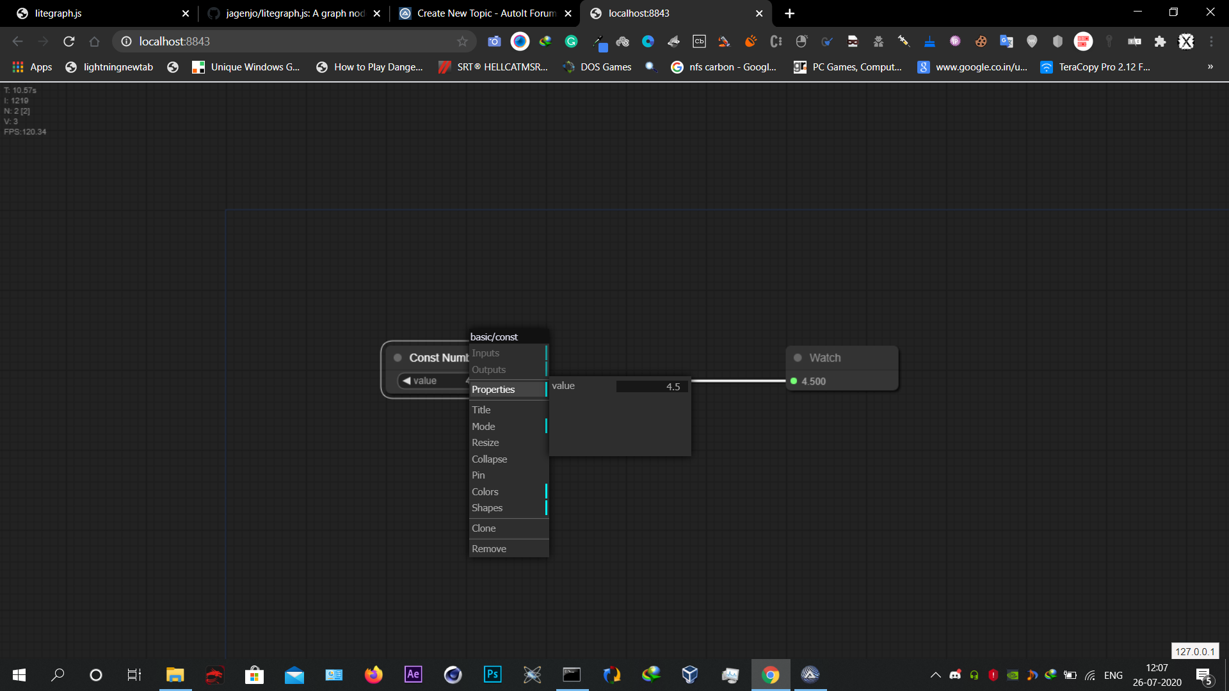Click the Const Number node's collapse dot
The width and height of the screenshot is (1229, 691).
coord(398,358)
